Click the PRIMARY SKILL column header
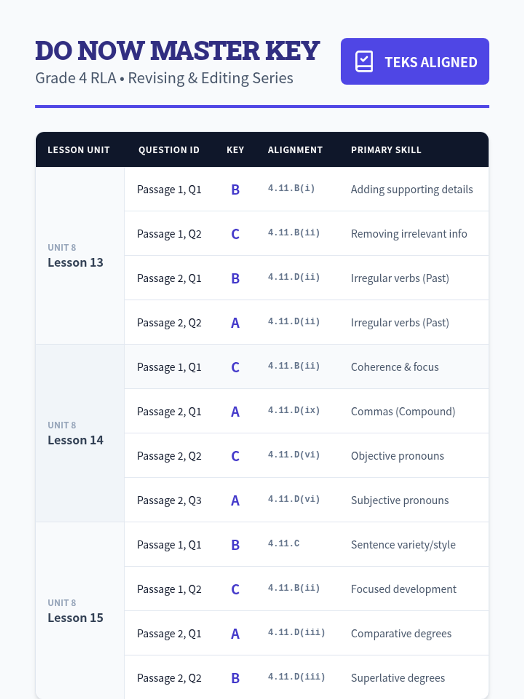The image size is (524, 699). tap(386, 150)
